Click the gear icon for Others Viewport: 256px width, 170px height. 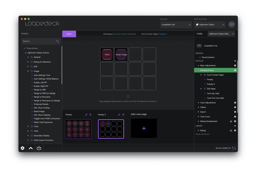(235, 107)
